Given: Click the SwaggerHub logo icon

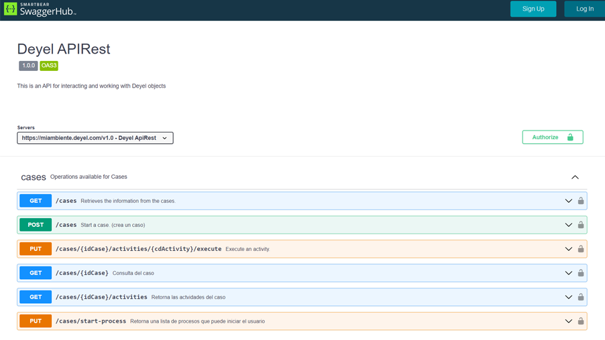Looking at the screenshot, I should 11,9.
